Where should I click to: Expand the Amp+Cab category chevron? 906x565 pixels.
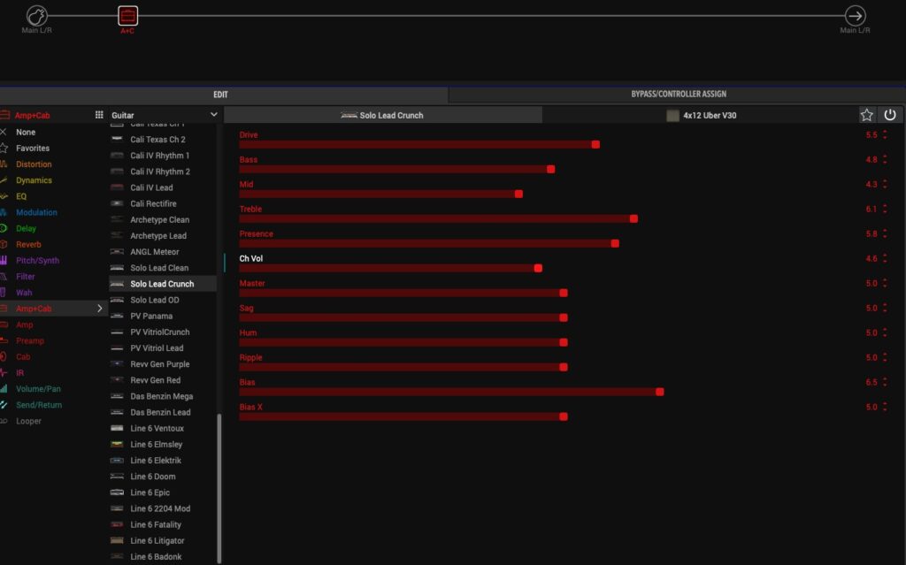pyautogui.click(x=99, y=309)
